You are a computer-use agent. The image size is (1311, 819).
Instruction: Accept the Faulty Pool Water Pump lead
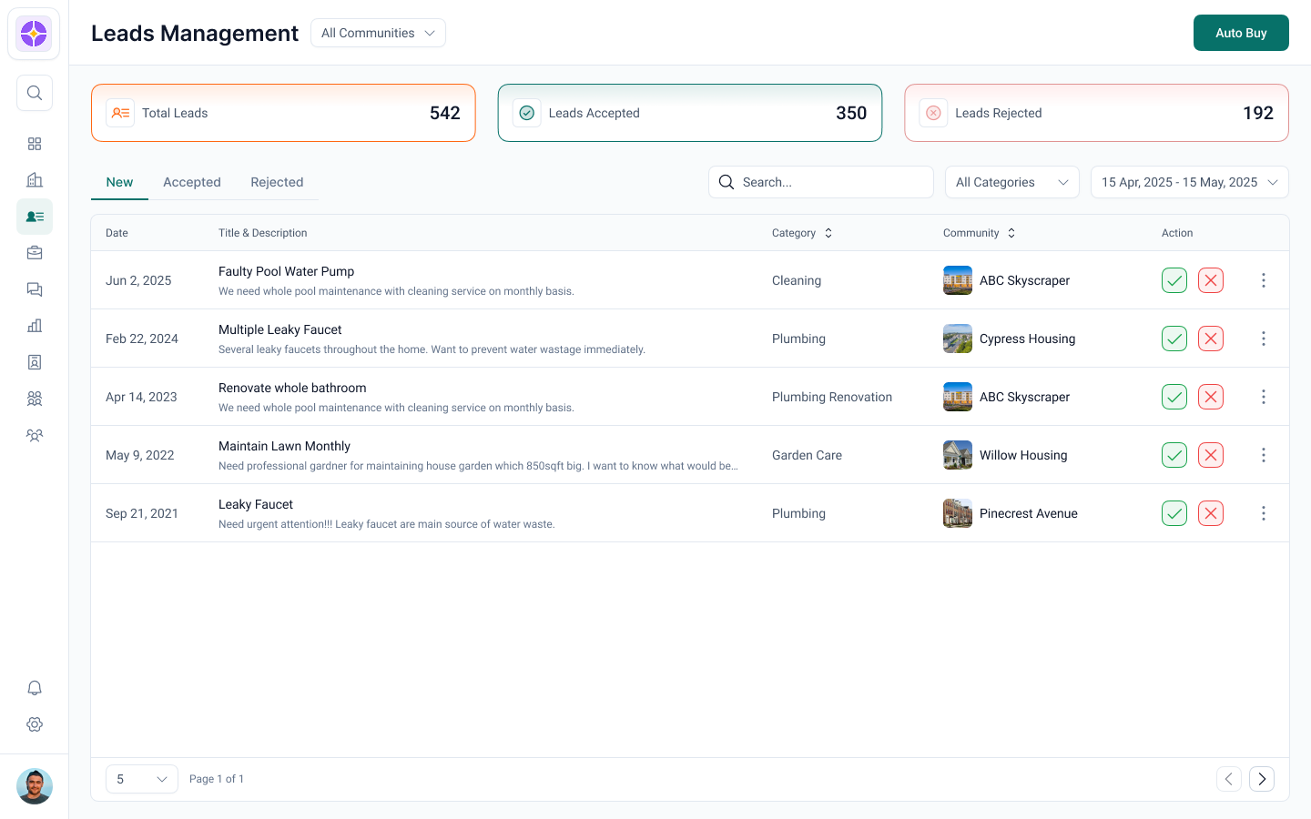coord(1174,280)
